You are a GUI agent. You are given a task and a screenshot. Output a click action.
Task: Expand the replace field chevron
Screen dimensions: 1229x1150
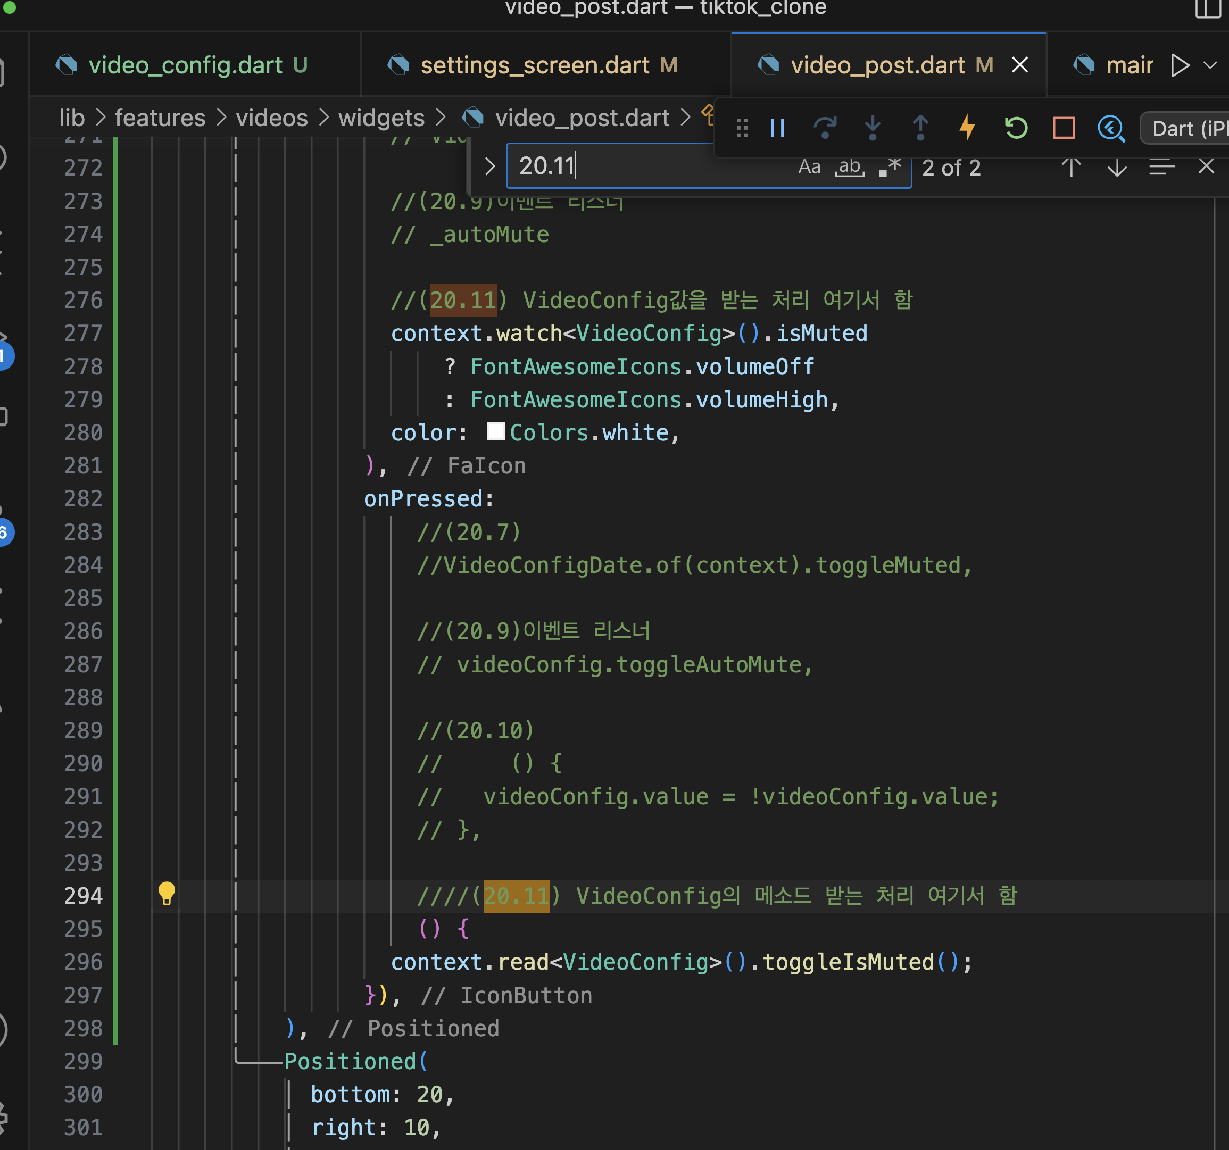coord(489,166)
